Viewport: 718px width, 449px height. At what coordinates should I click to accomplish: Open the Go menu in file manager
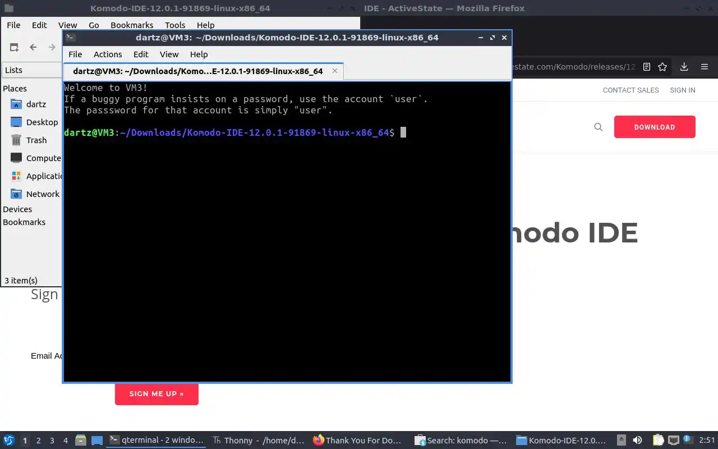click(x=94, y=25)
